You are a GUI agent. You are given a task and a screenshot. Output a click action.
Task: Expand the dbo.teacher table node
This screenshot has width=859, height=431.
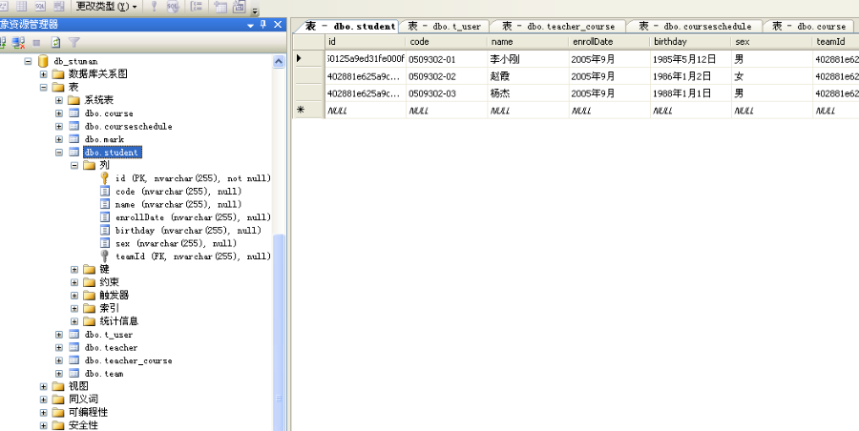coord(58,347)
